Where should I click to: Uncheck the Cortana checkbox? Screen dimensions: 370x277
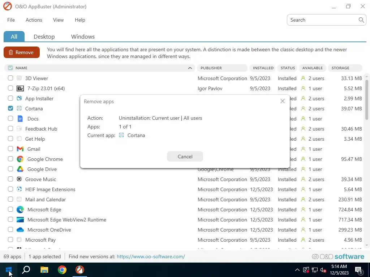[x=10, y=108]
